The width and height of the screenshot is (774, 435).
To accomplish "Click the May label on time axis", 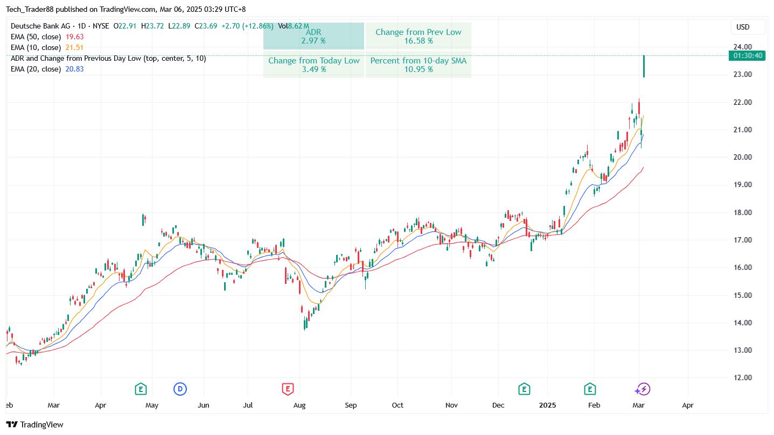I will click(152, 405).
